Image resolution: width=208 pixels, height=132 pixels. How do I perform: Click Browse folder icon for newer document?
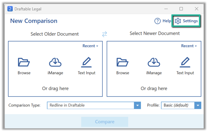click(122, 62)
